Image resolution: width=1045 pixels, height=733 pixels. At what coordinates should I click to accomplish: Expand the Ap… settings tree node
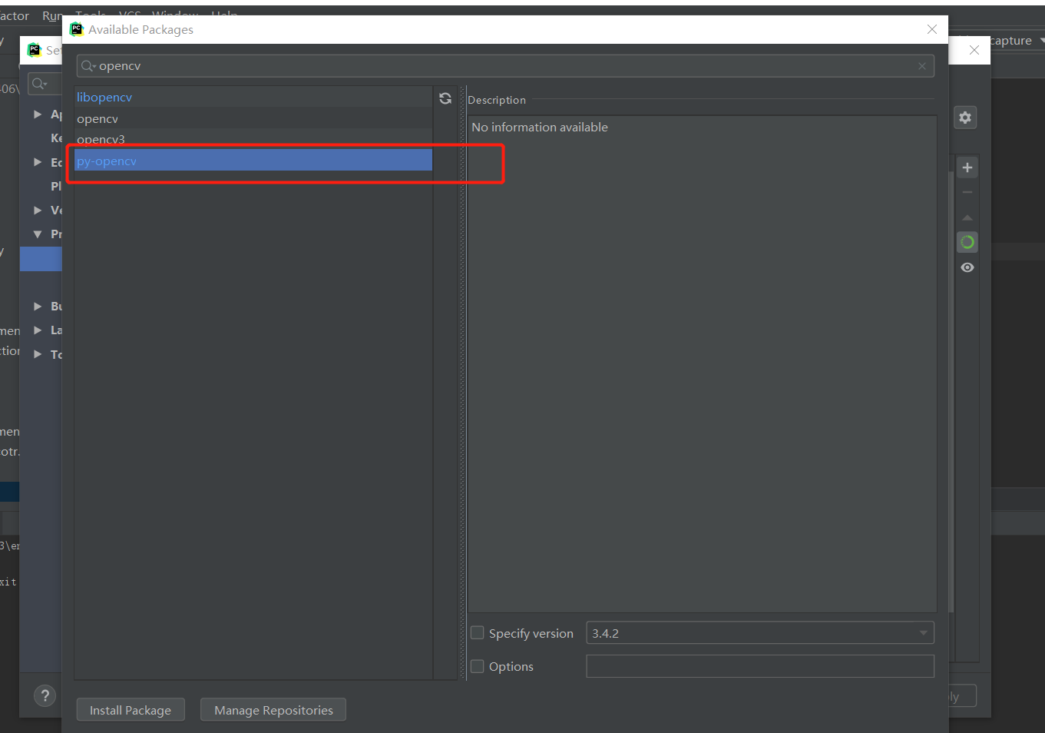click(x=38, y=114)
